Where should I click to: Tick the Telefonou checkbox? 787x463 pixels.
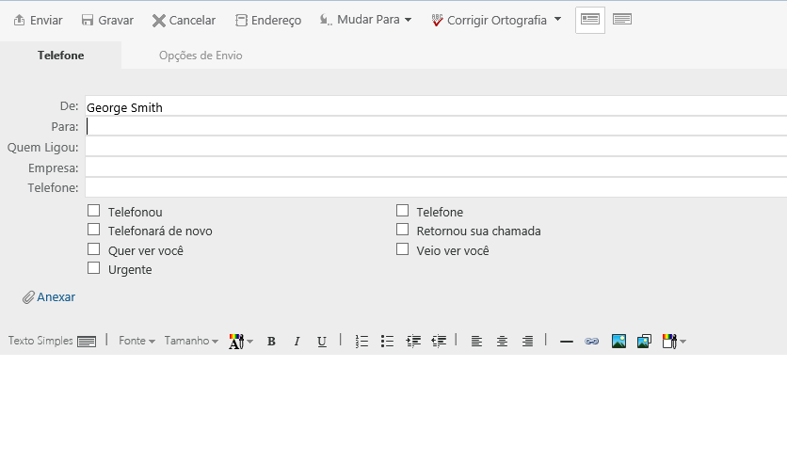(94, 211)
